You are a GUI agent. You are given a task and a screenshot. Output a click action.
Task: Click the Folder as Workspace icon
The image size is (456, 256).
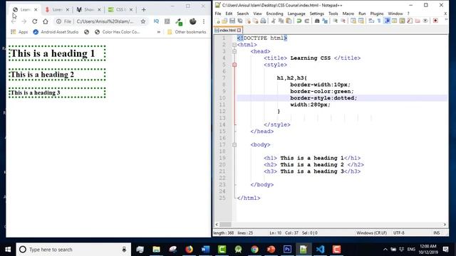point(418,21)
